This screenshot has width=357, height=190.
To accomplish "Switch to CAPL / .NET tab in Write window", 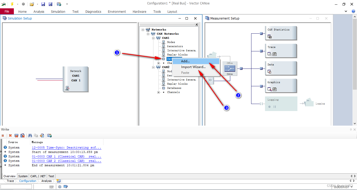I will click(38, 176).
